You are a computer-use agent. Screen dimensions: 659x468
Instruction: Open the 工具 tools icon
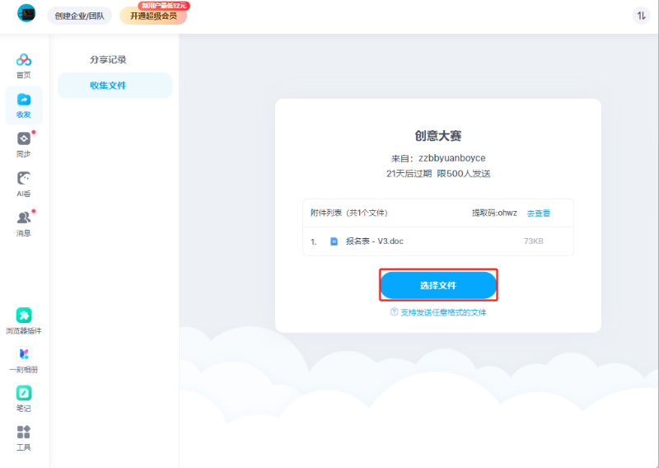[x=24, y=433]
